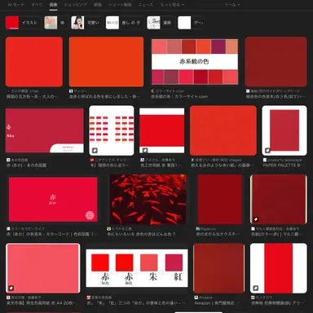Image resolution: width=313 pixels, height=313 pixels.
Task: Open the red koi fish image
Action: [x=148, y=200]
